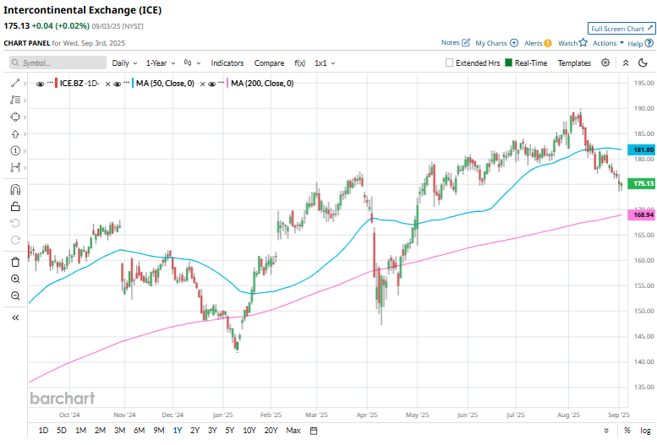Screen dimensions: 657x445
Task: Click the blue MA 50 color swatch
Action: (x=133, y=84)
